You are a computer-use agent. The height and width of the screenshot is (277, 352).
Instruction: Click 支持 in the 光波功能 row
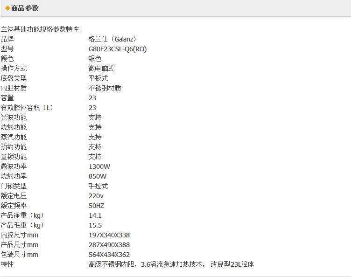coord(95,118)
